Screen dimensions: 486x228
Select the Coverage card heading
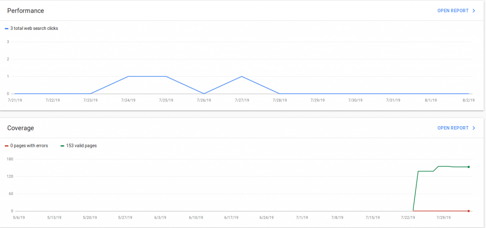[20, 128]
